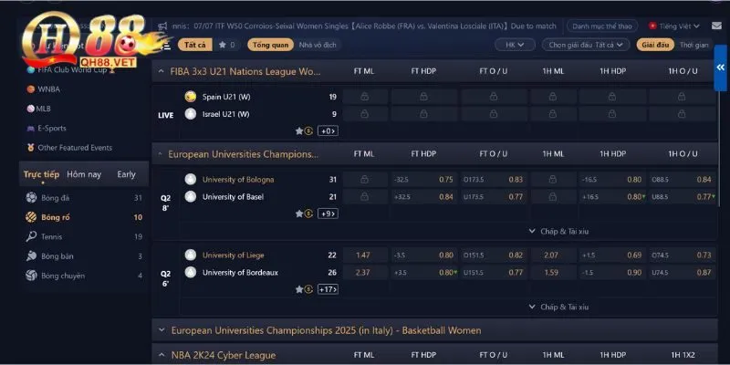Click the E-Sports gamepad icon
The width and height of the screenshot is (730, 365).
pos(32,128)
